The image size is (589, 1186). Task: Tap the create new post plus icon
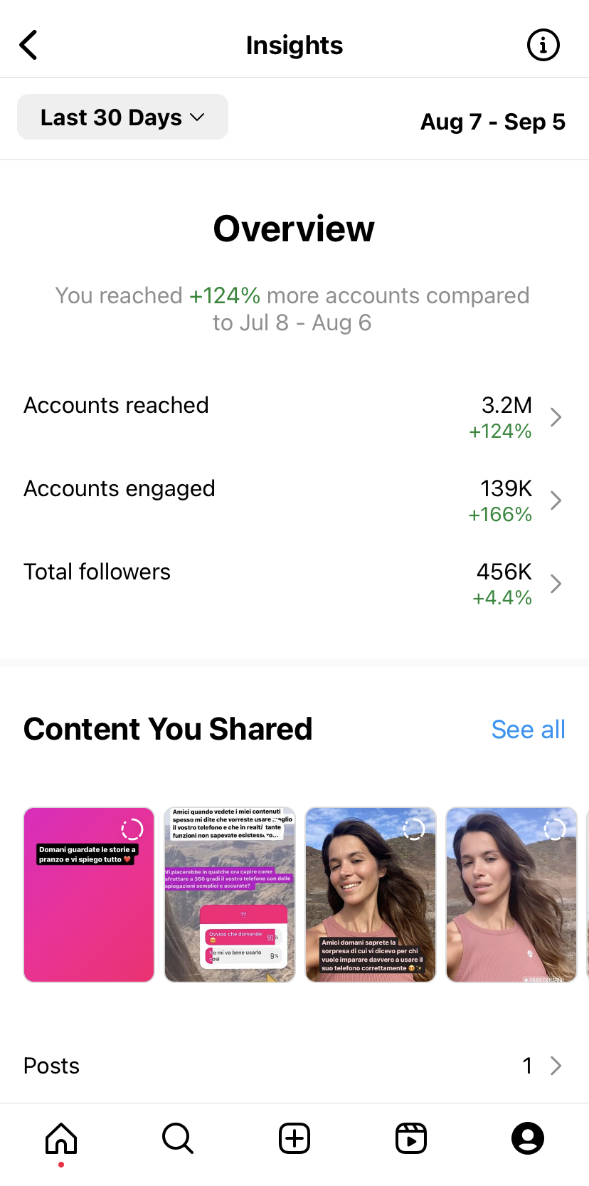click(294, 1138)
